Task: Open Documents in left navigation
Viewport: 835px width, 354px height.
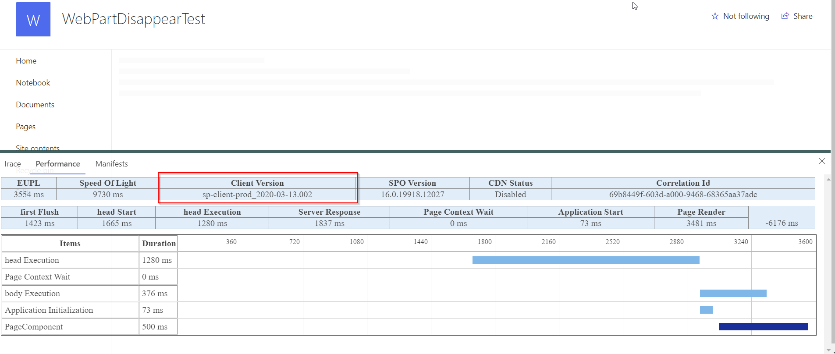Action: pos(35,105)
